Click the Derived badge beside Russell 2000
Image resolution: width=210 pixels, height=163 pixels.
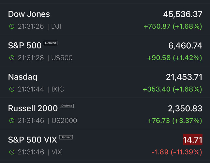[67, 106]
